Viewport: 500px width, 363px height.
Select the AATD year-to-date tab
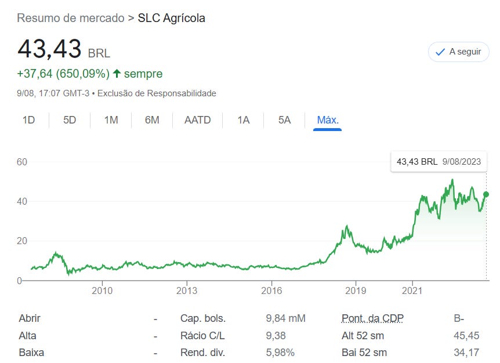coord(197,120)
